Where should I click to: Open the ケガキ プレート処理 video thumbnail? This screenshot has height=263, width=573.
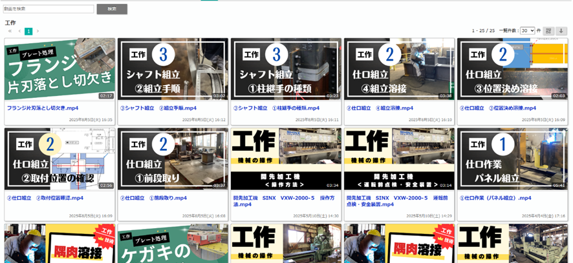(172, 244)
